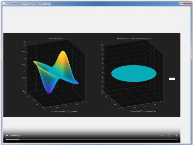Click the right plot title text
This screenshot has width=193, height=145.
pyautogui.click(x=134, y=39)
